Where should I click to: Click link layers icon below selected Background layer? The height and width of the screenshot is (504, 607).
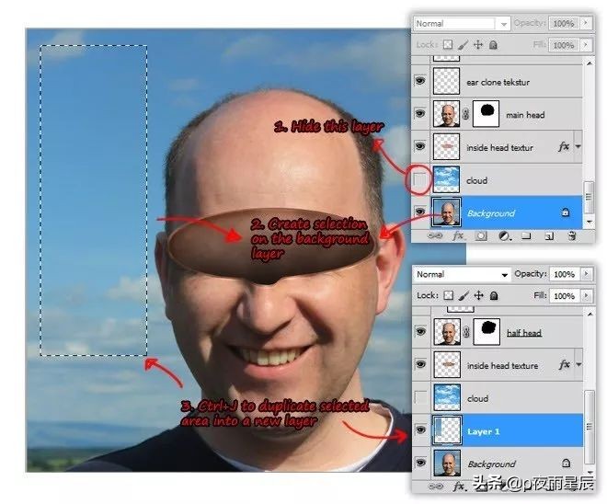tap(435, 235)
